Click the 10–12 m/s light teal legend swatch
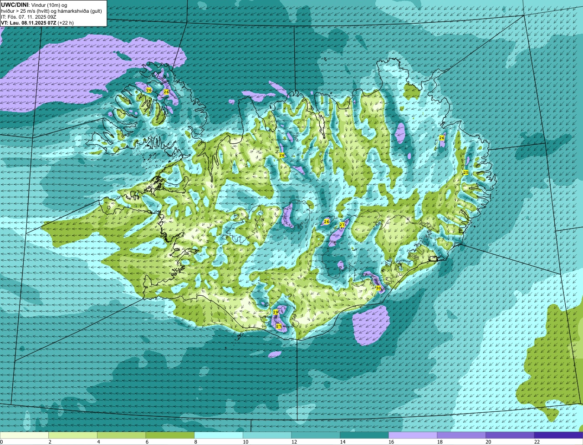 pos(267,435)
